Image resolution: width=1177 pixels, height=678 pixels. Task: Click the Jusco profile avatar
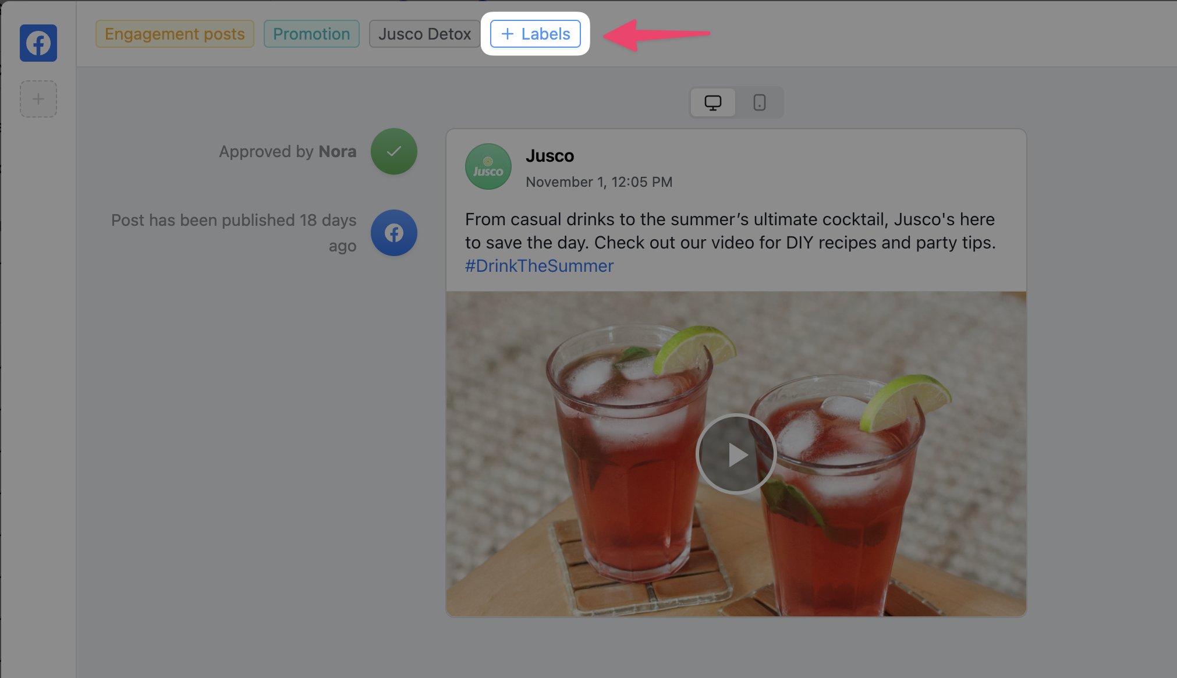488,166
